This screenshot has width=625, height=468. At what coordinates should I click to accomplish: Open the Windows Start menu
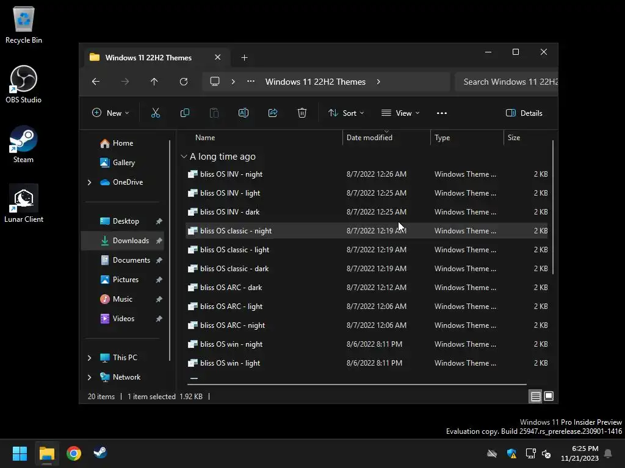(20, 453)
